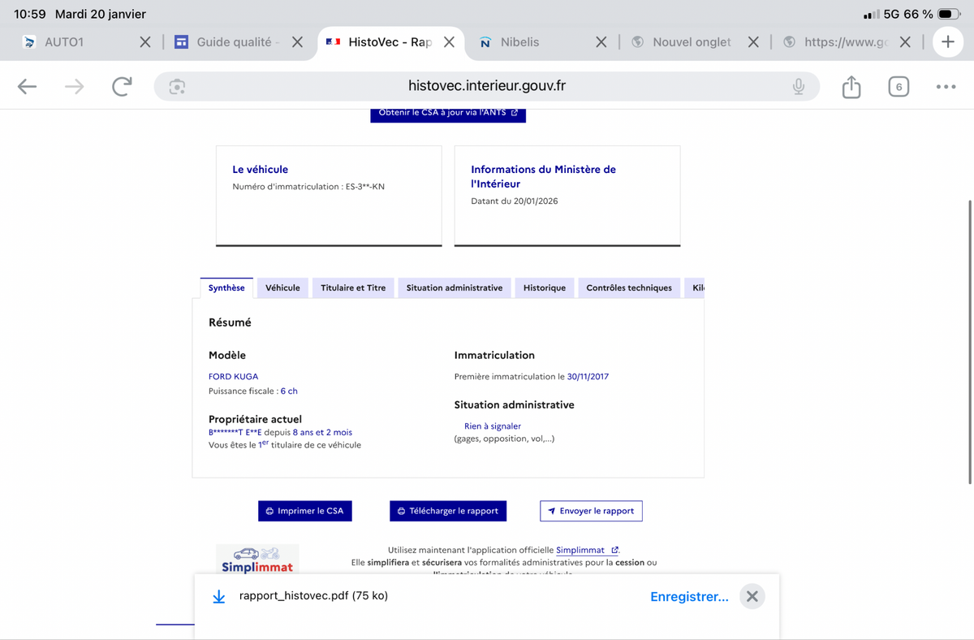Image resolution: width=974 pixels, height=640 pixels.
Task: Reload the HistoVec page
Action: click(x=122, y=87)
